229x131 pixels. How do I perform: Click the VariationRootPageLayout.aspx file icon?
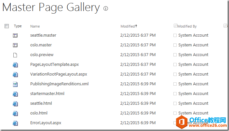[15, 74]
